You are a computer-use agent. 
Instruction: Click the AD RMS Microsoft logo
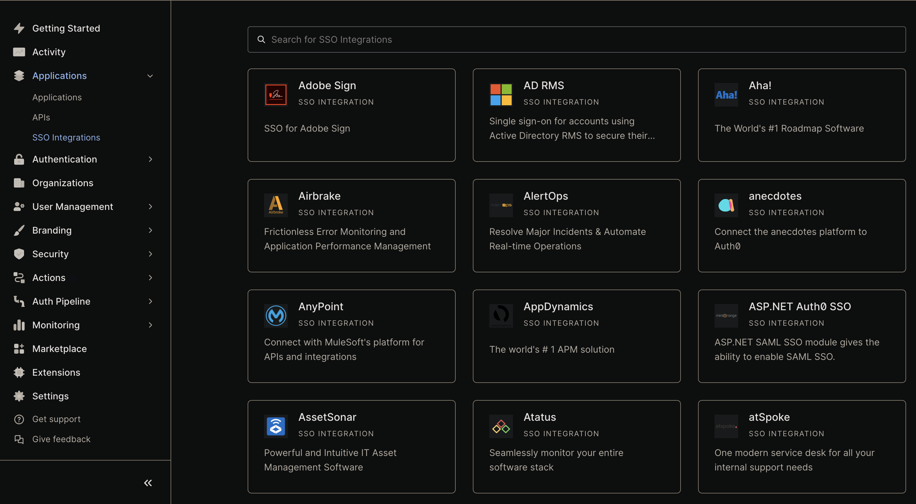(501, 94)
